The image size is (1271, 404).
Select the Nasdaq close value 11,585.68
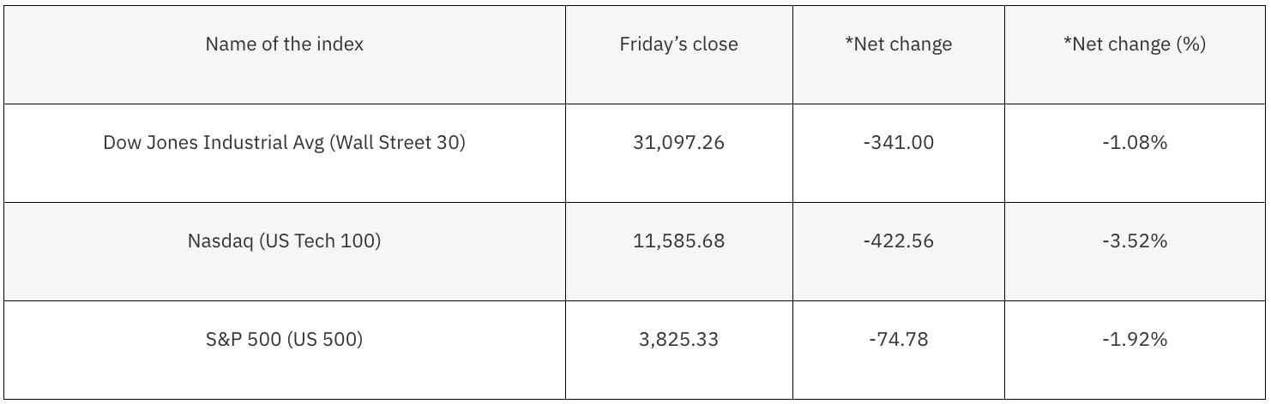point(678,241)
